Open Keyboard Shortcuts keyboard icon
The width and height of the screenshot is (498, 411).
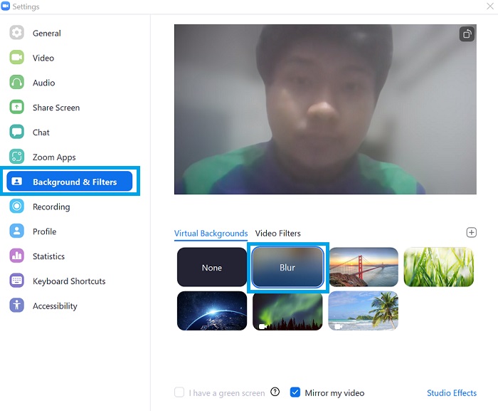tap(16, 281)
